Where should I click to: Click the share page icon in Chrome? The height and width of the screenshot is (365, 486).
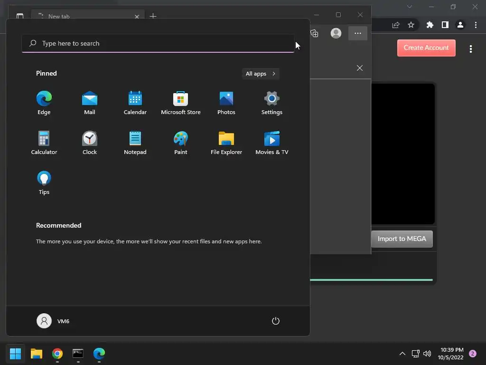click(396, 25)
